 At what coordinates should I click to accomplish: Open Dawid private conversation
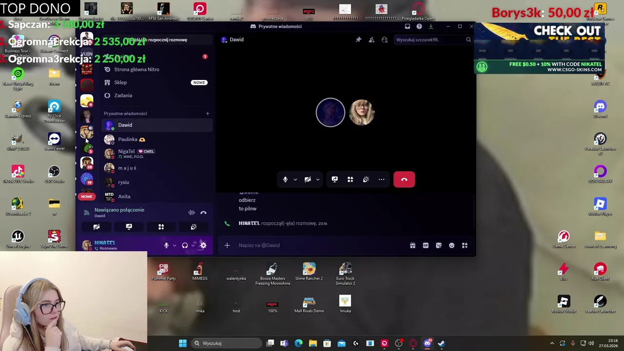coord(157,125)
